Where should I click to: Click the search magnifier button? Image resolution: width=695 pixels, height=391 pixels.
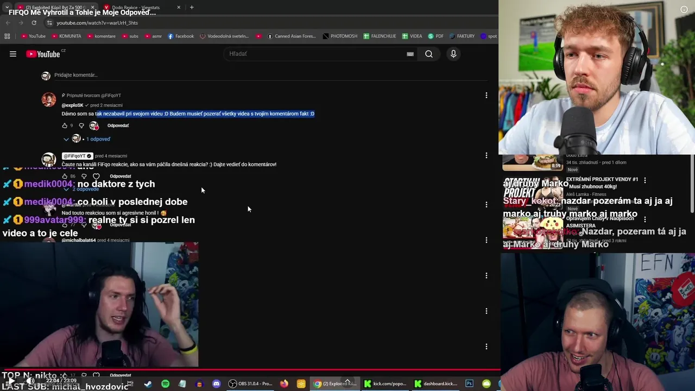click(x=429, y=54)
